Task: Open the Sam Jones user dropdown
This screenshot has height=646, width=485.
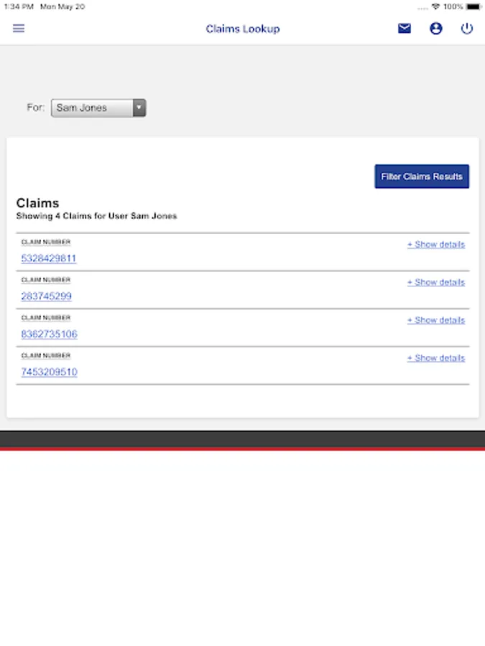Action: pyautogui.click(x=98, y=108)
